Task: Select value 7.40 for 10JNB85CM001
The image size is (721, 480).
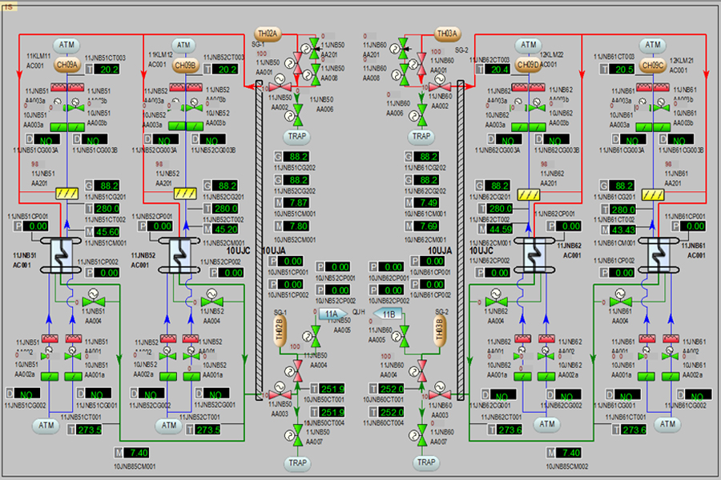Action: point(136,453)
